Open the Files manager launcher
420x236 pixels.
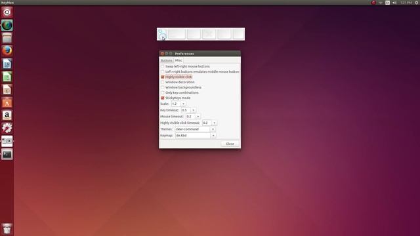point(7,38)
